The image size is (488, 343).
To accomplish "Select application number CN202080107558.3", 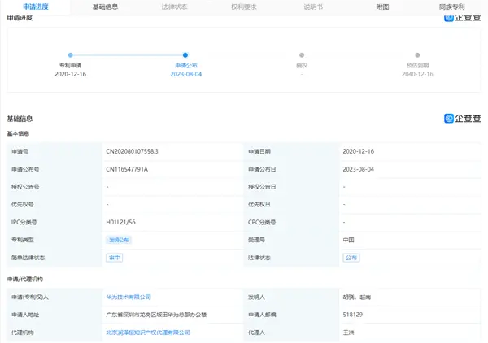I will coord(132,151).
